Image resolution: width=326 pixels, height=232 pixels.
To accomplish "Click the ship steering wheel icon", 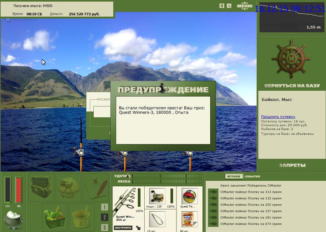I will (x=291, y=59).
